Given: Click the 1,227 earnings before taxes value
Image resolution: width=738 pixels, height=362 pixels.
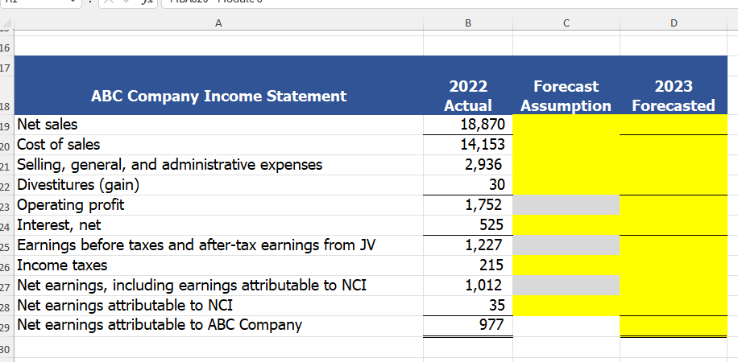Looking at the screenshot, I should pyautogui.click(x=468, y=245).
